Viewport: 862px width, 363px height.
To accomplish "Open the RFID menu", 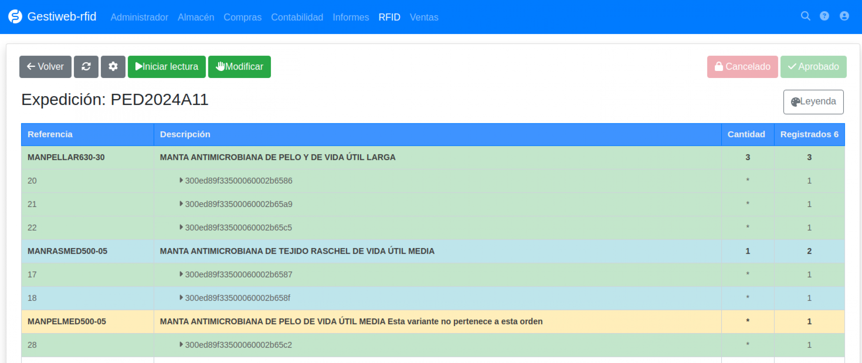I will (389, 17).
